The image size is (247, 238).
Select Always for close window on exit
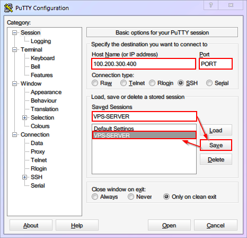point(95,197)
